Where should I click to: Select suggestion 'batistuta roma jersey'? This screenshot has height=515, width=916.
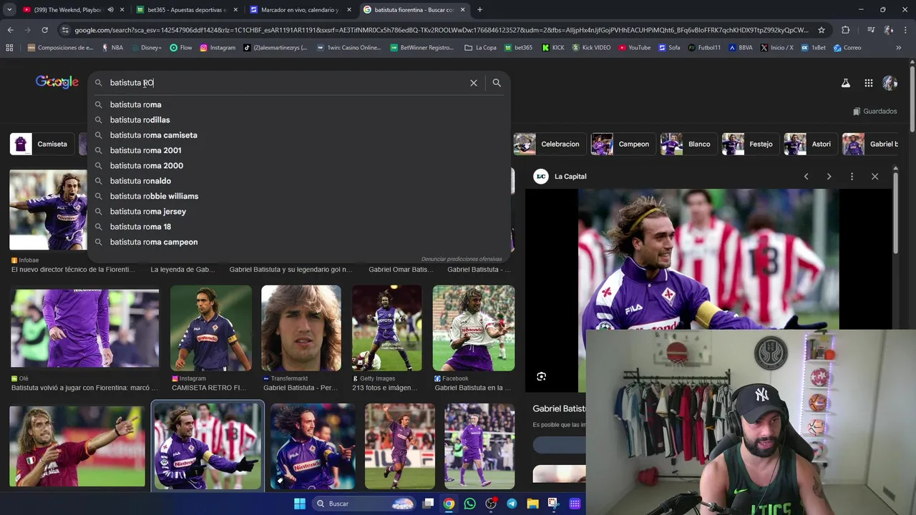pos(299,212)
